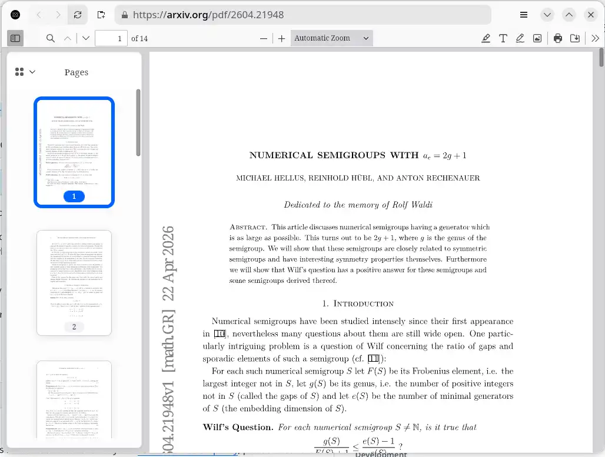This screenshot has width=605, height=457.
Task: Select the highlight annotation tool
Action: coord(486,38)
